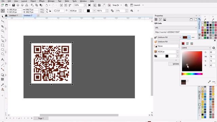This screenshot has width=217, height=122.
Task: Click the Undo arrow icon
Action: [x=46, y=5]
